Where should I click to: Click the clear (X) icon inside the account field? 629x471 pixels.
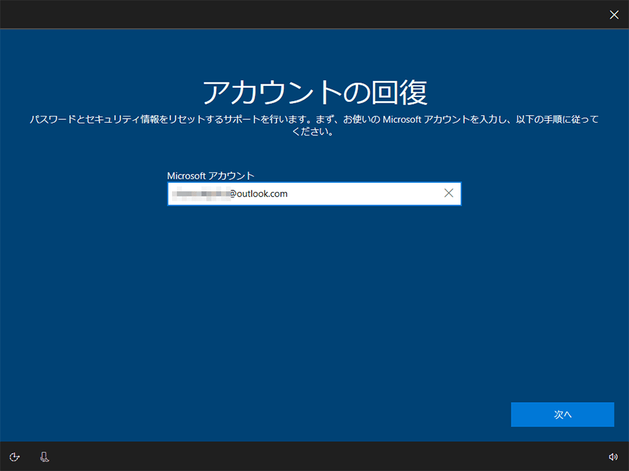(x=449, y=193)
